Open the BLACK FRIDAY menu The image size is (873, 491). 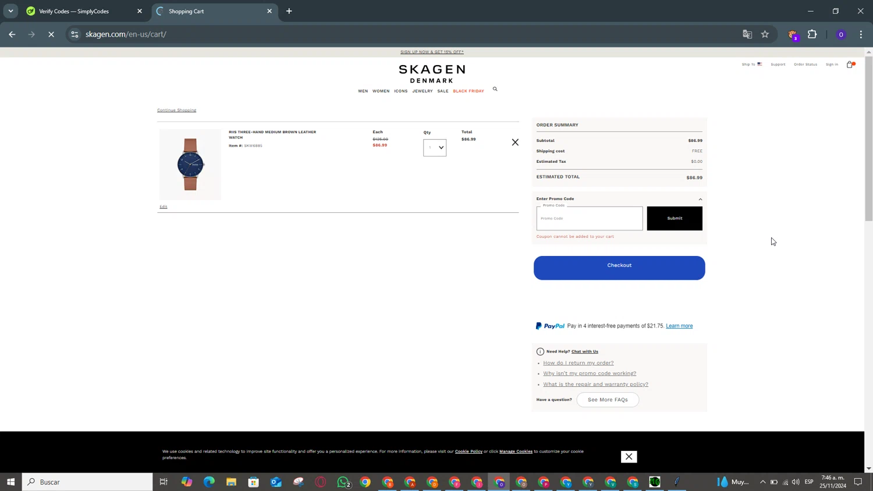click(x=469, y=91)
